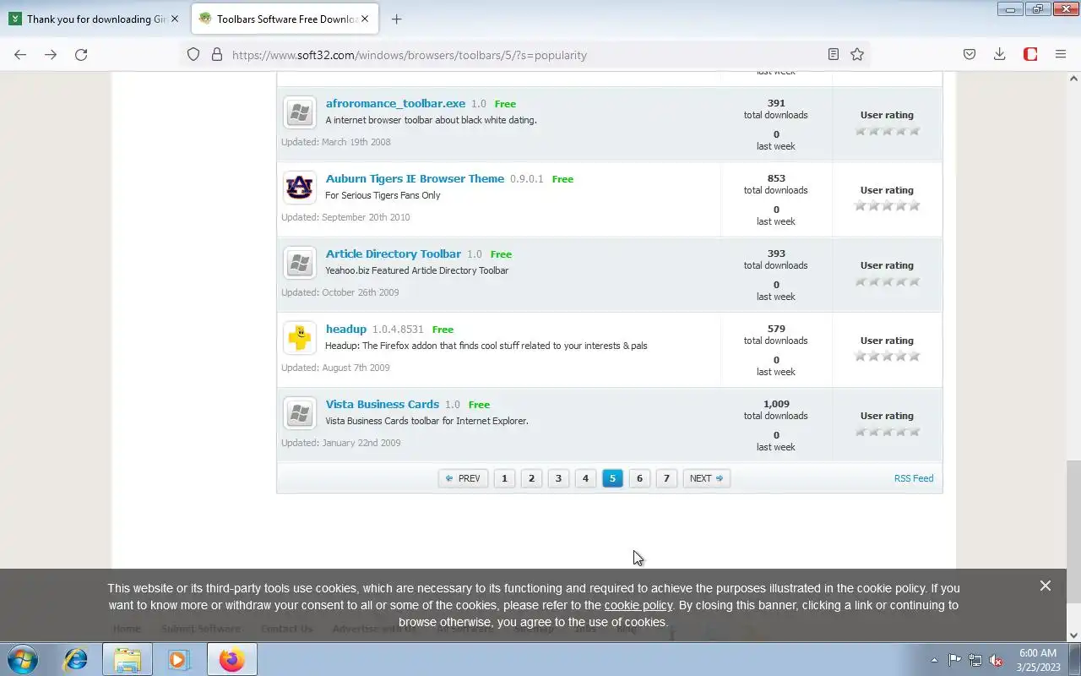Open a new tab with plus button

click(x=396, y=19)
